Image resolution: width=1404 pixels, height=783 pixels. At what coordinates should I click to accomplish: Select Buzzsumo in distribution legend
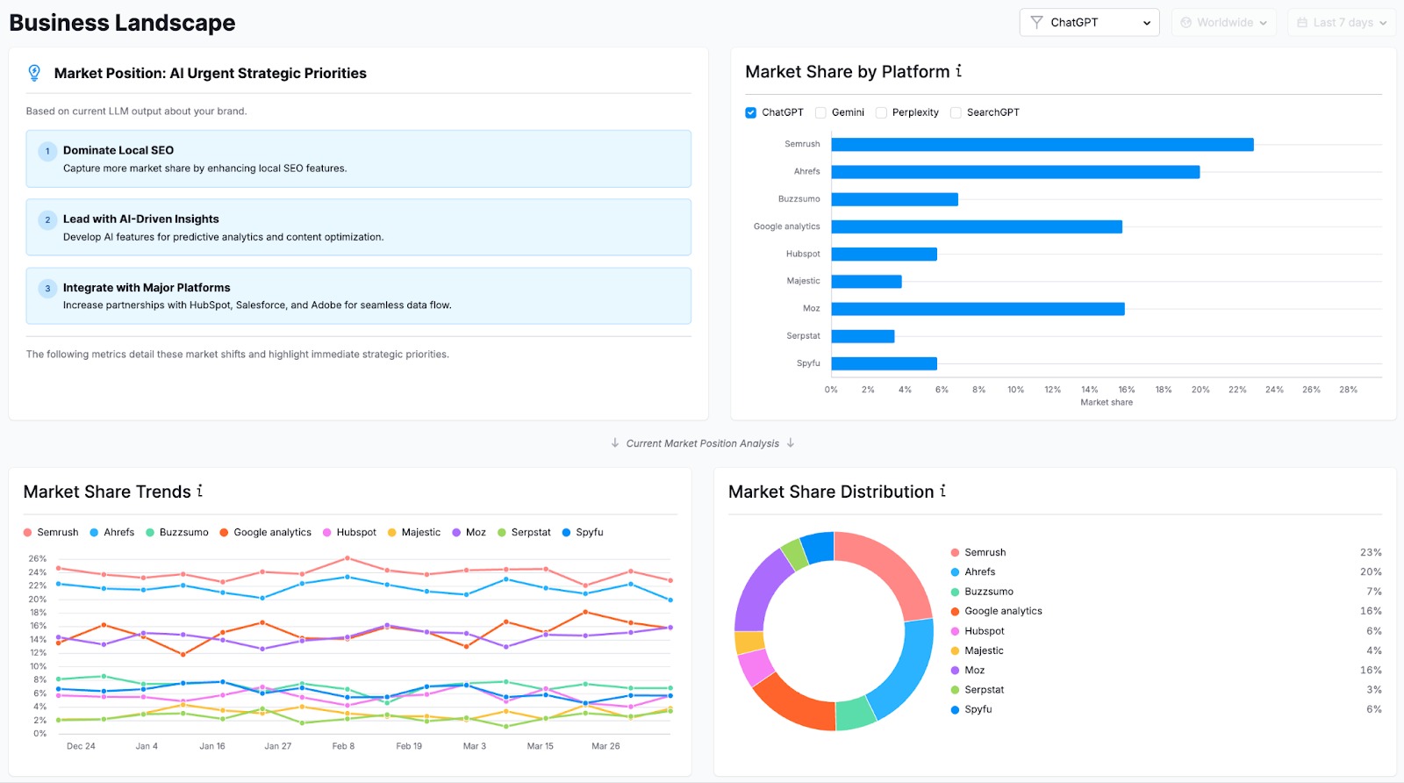point(982,592)
